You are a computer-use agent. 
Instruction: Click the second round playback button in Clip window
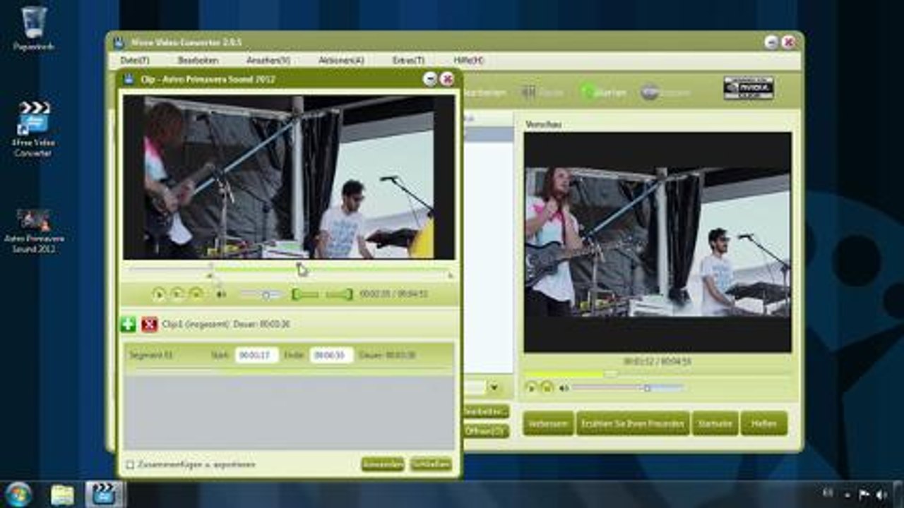click(178, 294)
